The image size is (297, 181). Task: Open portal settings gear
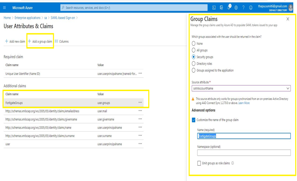tap(236, 7)
